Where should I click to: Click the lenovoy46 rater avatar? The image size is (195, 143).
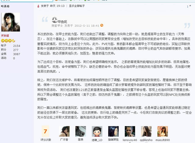pyautogui.click(x=130, y=131)
